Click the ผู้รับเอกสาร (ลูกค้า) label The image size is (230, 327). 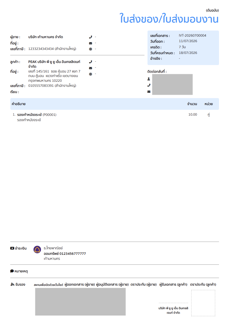pos(173,285)
